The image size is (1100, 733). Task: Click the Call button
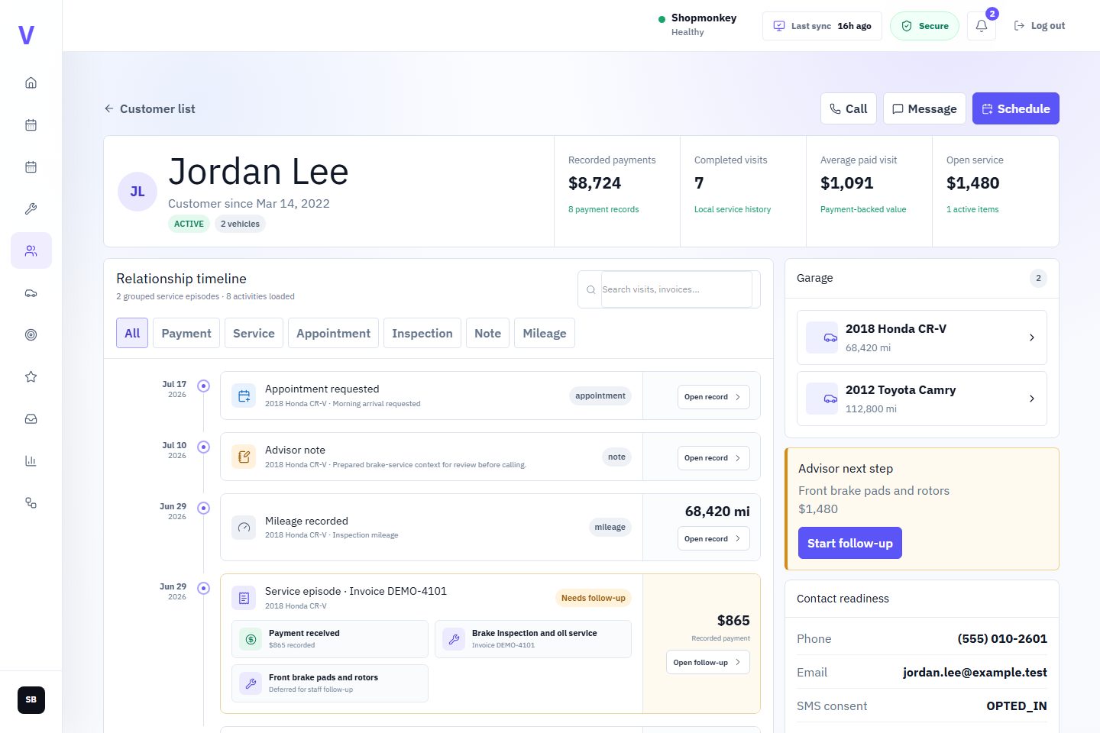tap(849, 108)
